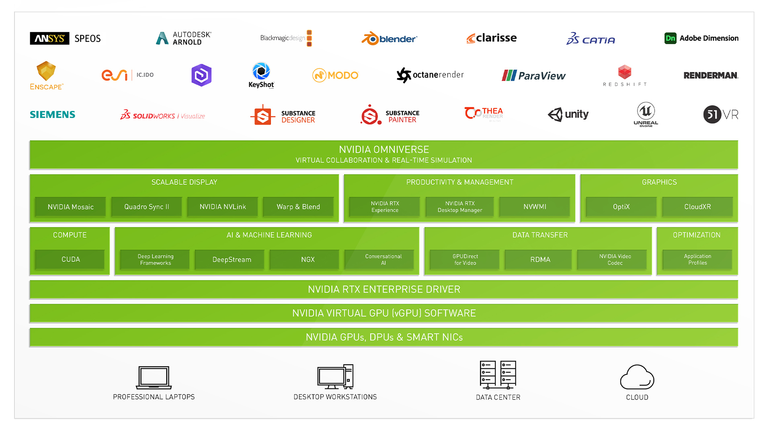The image size is (767, 431).
Task: Select the Data Center server icon
Action: point(498,375)
